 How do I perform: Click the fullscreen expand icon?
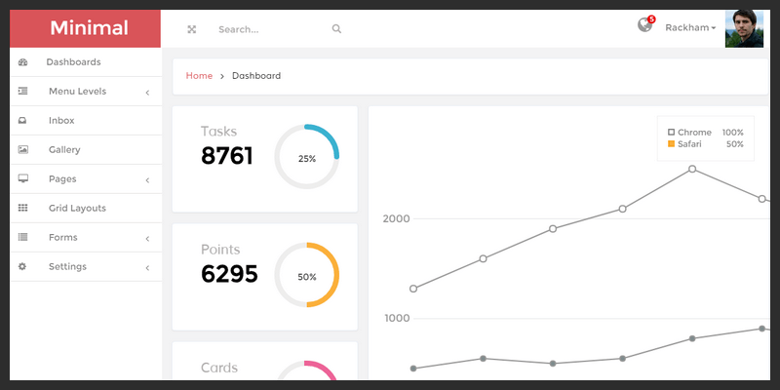191,29
